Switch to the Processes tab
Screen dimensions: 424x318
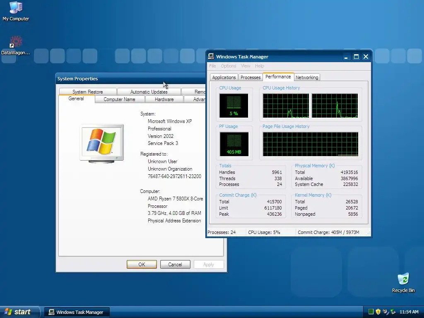(251, 77)
